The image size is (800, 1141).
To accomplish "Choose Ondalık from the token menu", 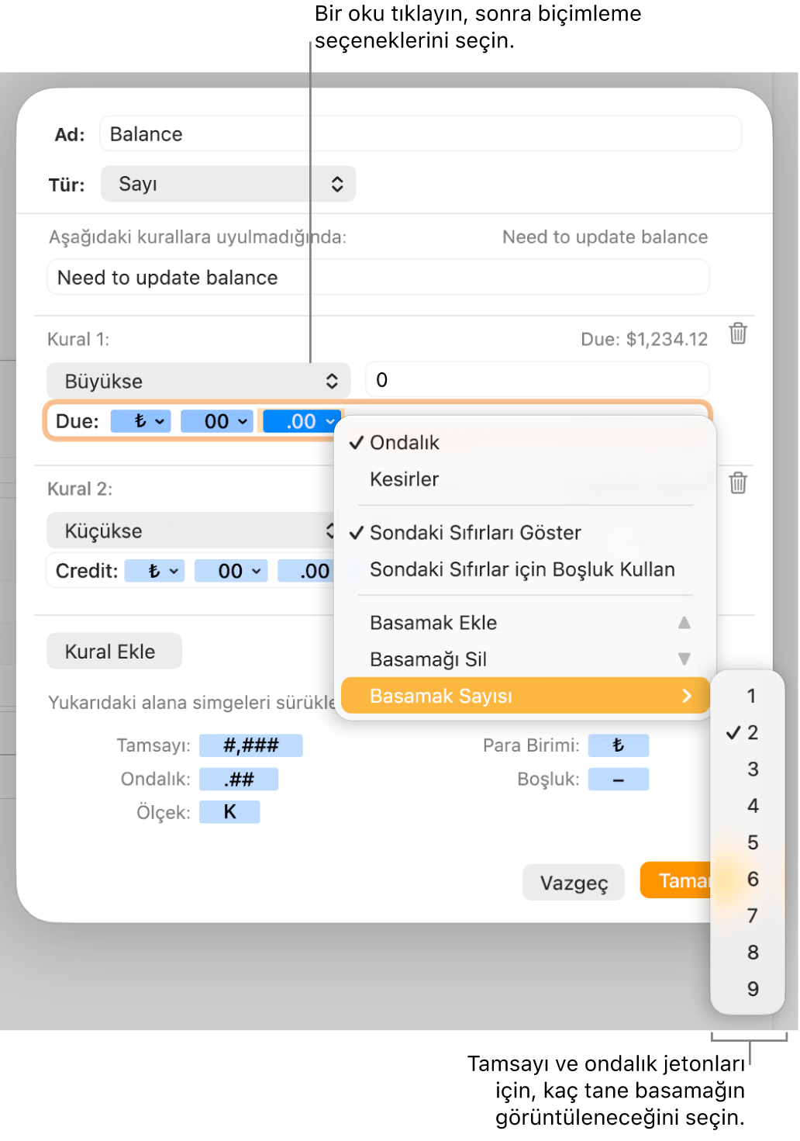I will tap(525, 442).
